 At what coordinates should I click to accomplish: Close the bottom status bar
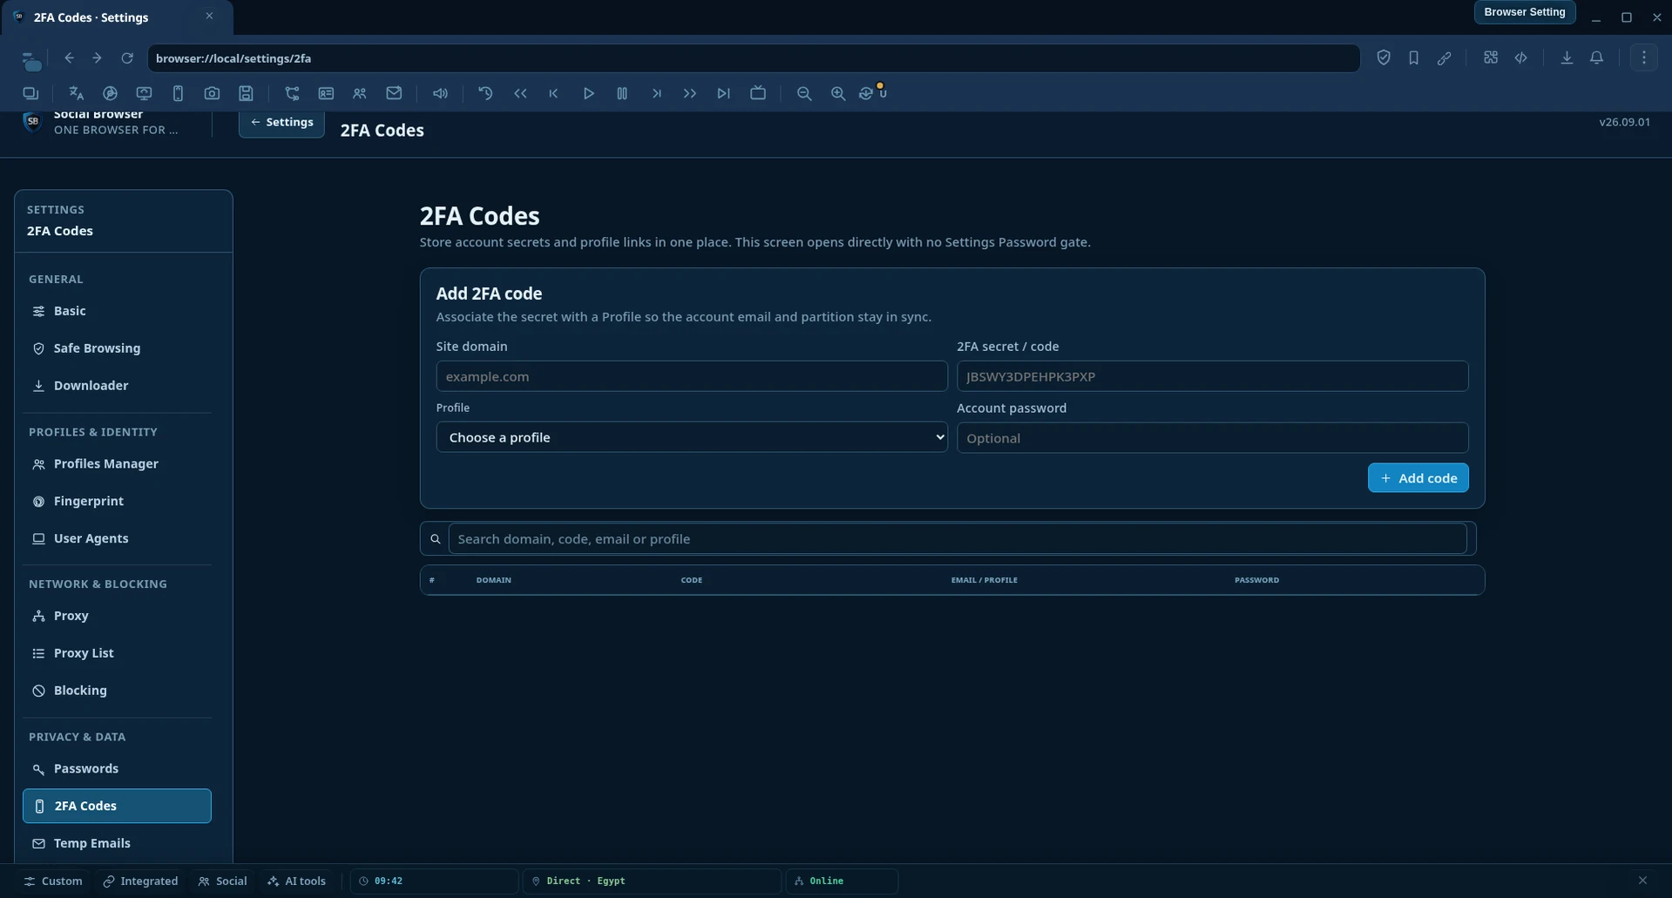(1642, 881)
